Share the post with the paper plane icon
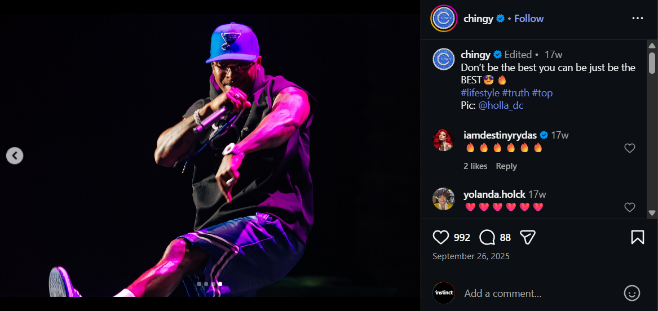This screenshot has width=658, height=311. 527,237
